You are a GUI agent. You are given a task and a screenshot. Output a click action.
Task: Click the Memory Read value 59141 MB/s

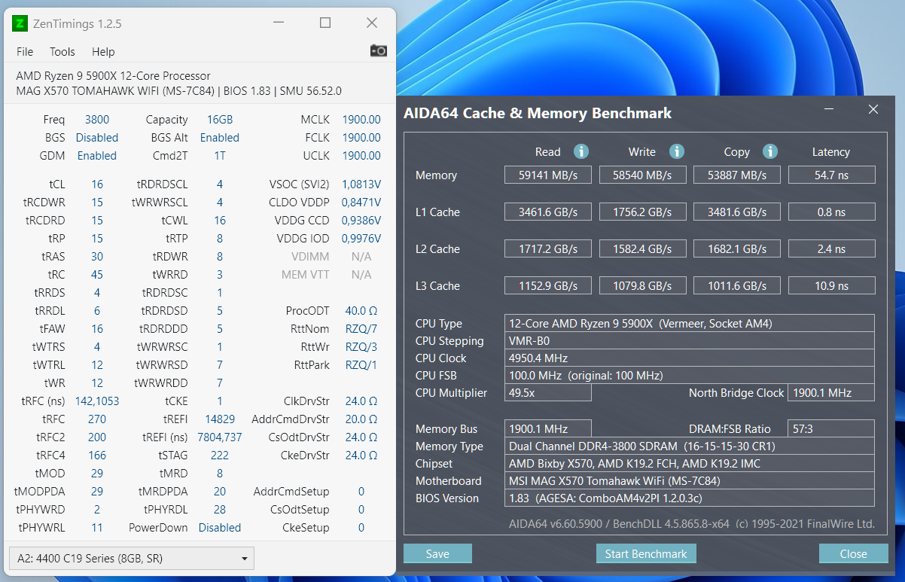(x=548, y=175)
